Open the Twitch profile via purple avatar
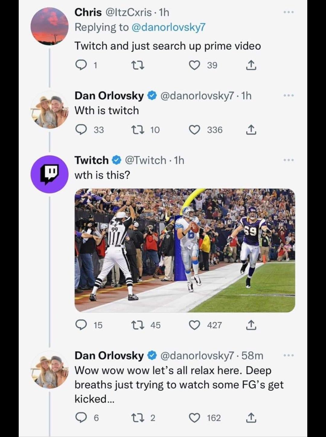 [x=50, y=174]
